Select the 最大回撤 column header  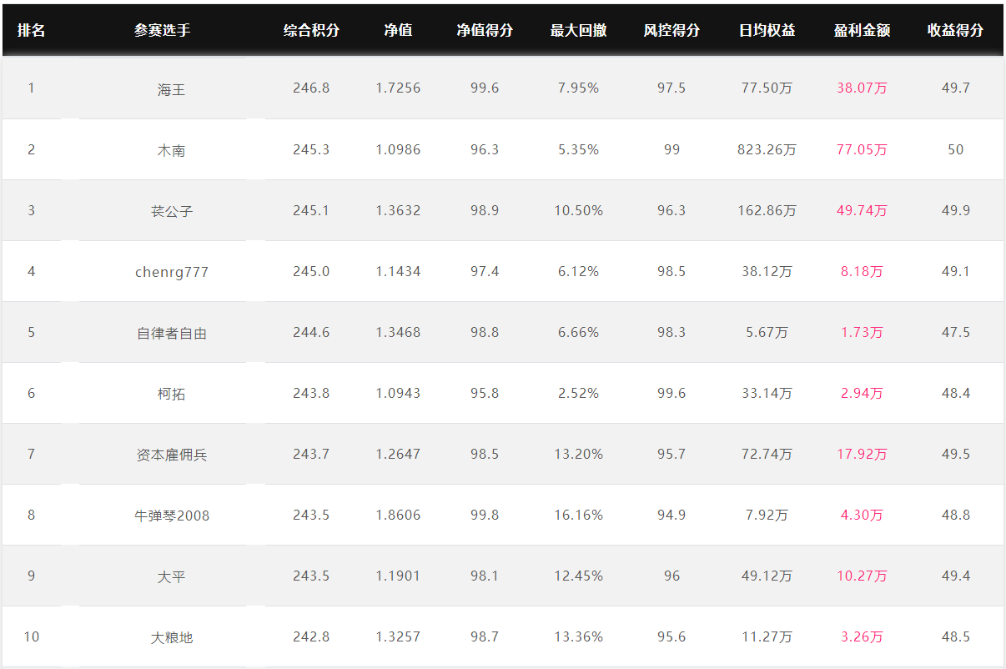[578, 30]
